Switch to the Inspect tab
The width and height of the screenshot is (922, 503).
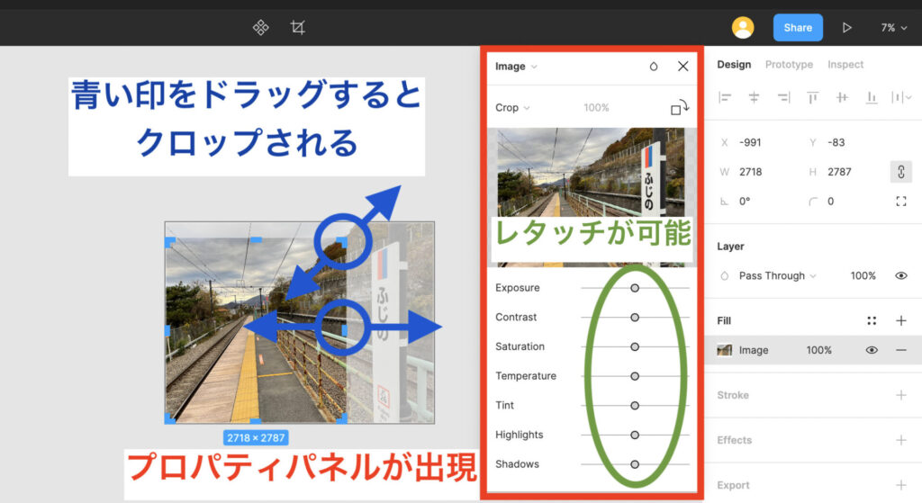(x=845, y=65)
